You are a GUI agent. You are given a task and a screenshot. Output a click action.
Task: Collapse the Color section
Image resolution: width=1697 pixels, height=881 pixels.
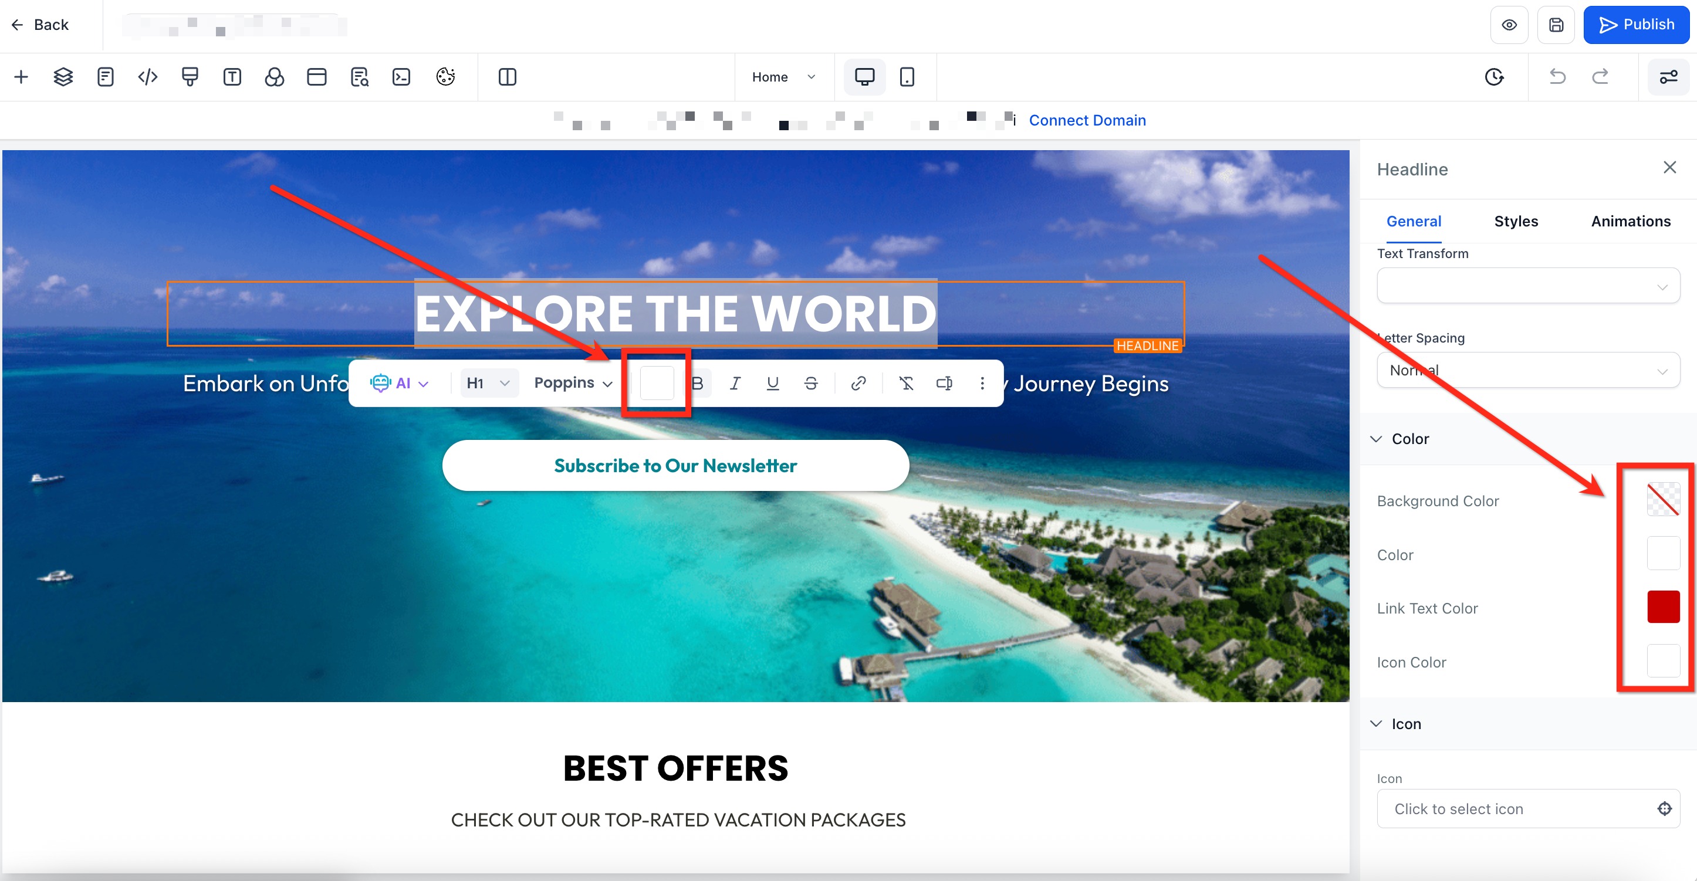[x=1376, y=439]
